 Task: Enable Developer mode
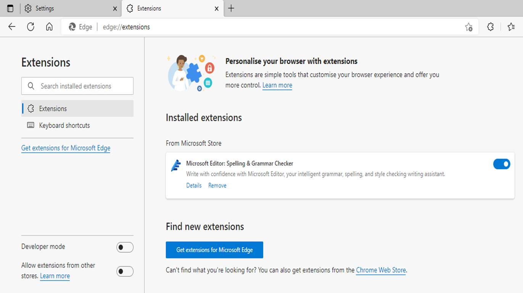(x=125, y=247)
